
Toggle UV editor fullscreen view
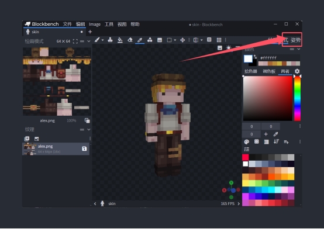click(x=75, y=41)
